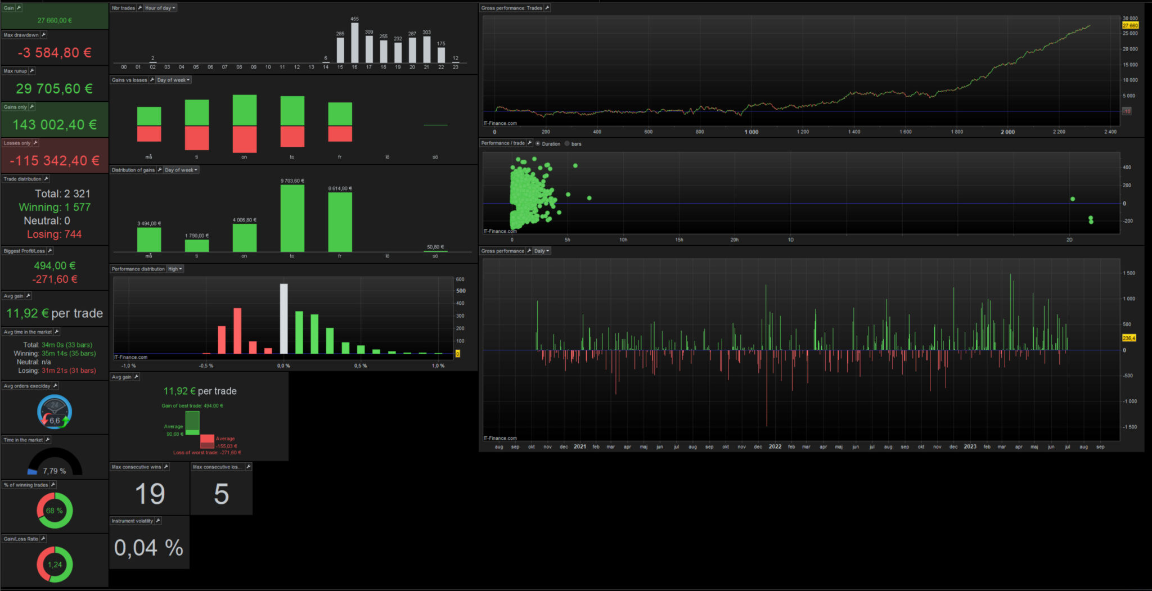This screenshot has width=1152, height=591.
Task: Click the -3 584,80 € drawdown value
Action: tap(55, 52)
